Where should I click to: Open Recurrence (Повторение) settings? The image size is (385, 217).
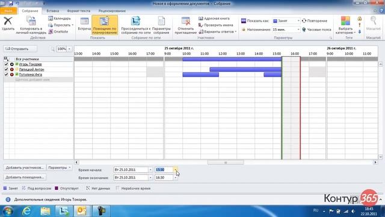click(x=315, y=21)
